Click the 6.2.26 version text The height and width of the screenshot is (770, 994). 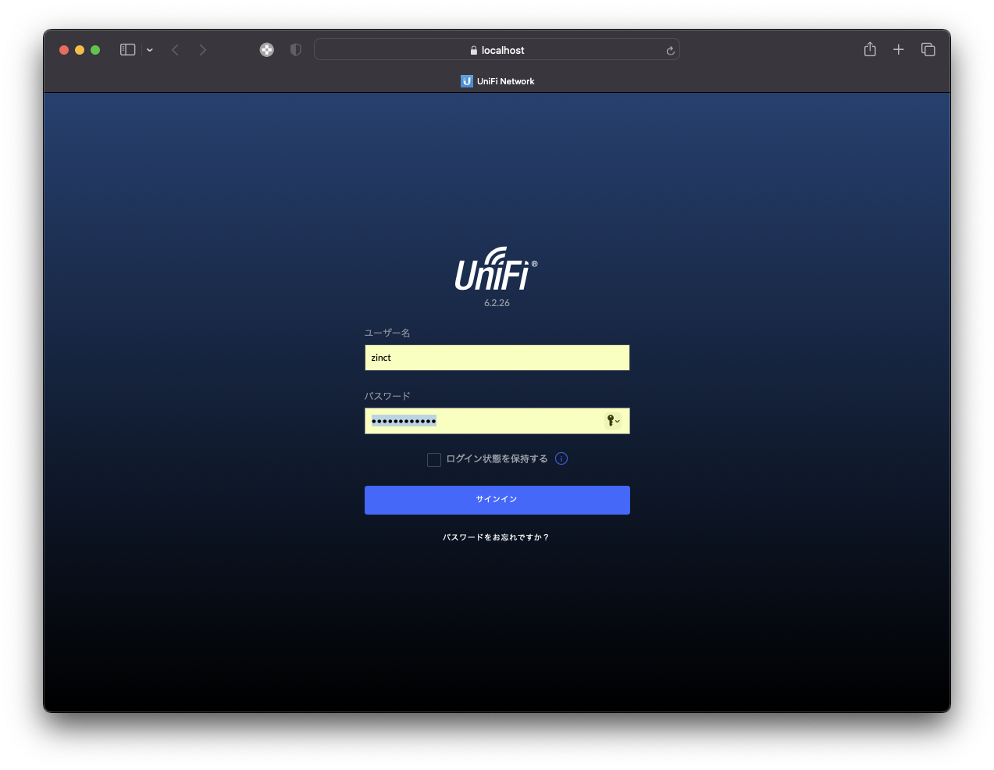click(497, 303)
